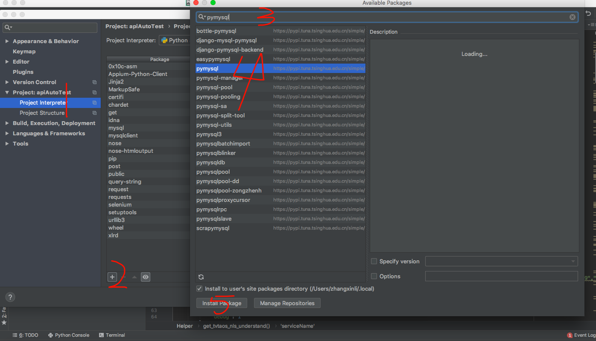The height and width of the screenshot is (341, 596).
Task: Toggle the show early releases eye icon
Action: pos(146,277)
